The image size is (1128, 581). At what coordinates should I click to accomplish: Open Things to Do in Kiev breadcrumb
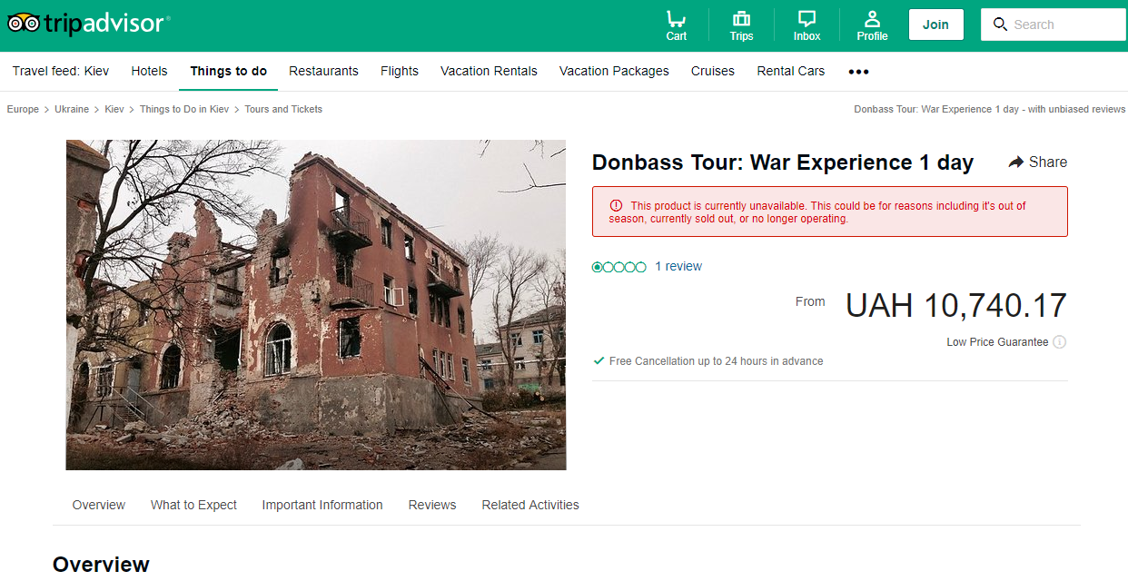(x=184, y=109)
